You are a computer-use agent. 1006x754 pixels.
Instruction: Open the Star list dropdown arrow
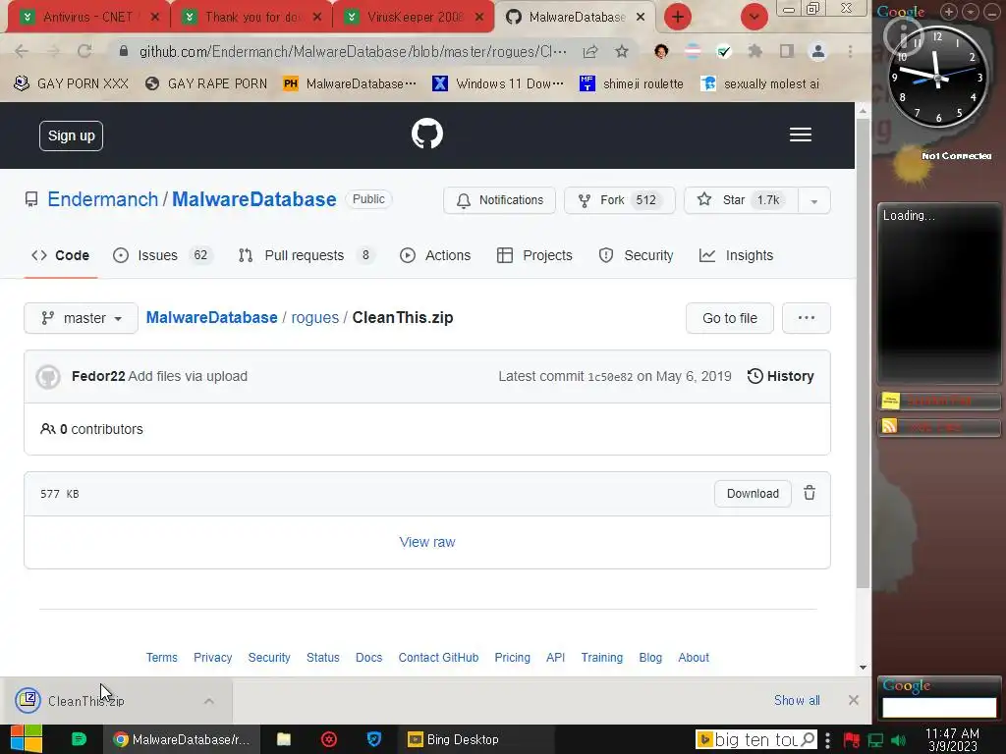point(814,200)
